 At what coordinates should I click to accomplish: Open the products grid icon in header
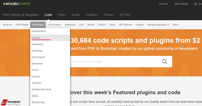[x=195, y=4]
